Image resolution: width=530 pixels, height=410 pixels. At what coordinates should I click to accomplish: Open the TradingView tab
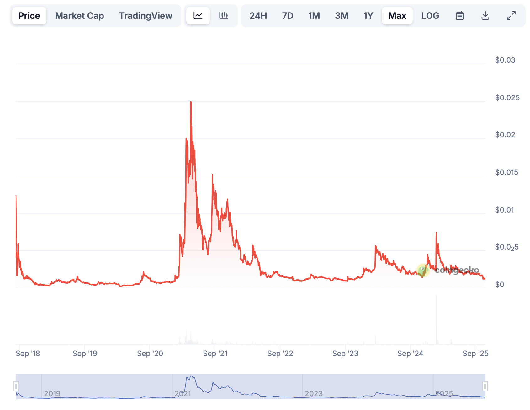(x=146, y=16)
